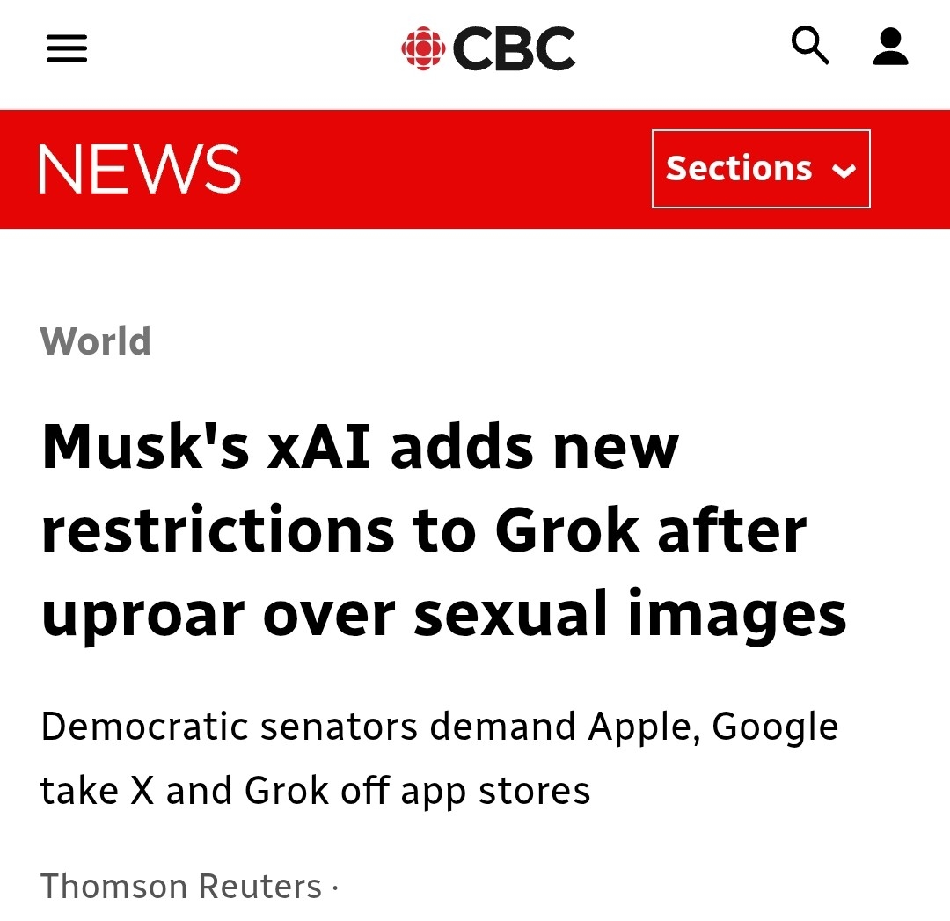
Task: Click the Sections button label
Action: pyautogui.click(x=738, y=169)
